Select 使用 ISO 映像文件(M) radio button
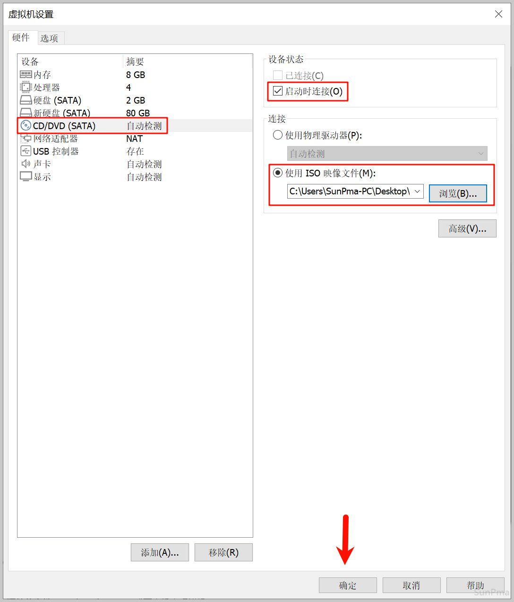Viewport: 514px width, 602px height. click(278, 173)
